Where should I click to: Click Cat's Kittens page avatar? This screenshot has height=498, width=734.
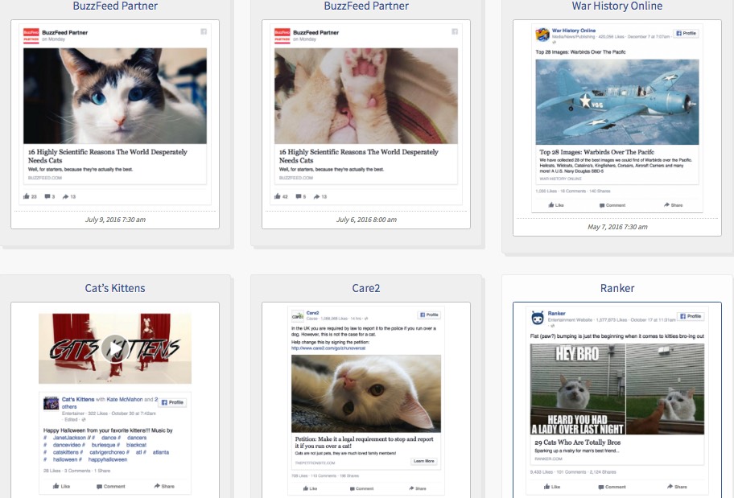pyautogui.click(x=51, y=403)
